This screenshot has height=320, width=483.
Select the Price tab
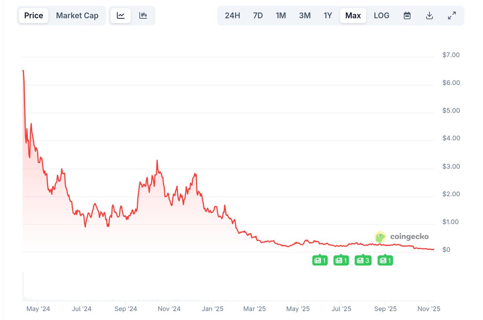[x=34, y=16]
